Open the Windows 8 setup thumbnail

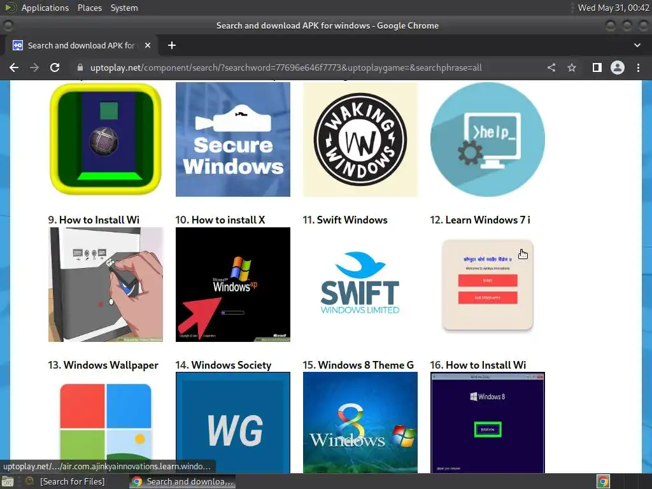pyautogui.click(x=487, y=423)
